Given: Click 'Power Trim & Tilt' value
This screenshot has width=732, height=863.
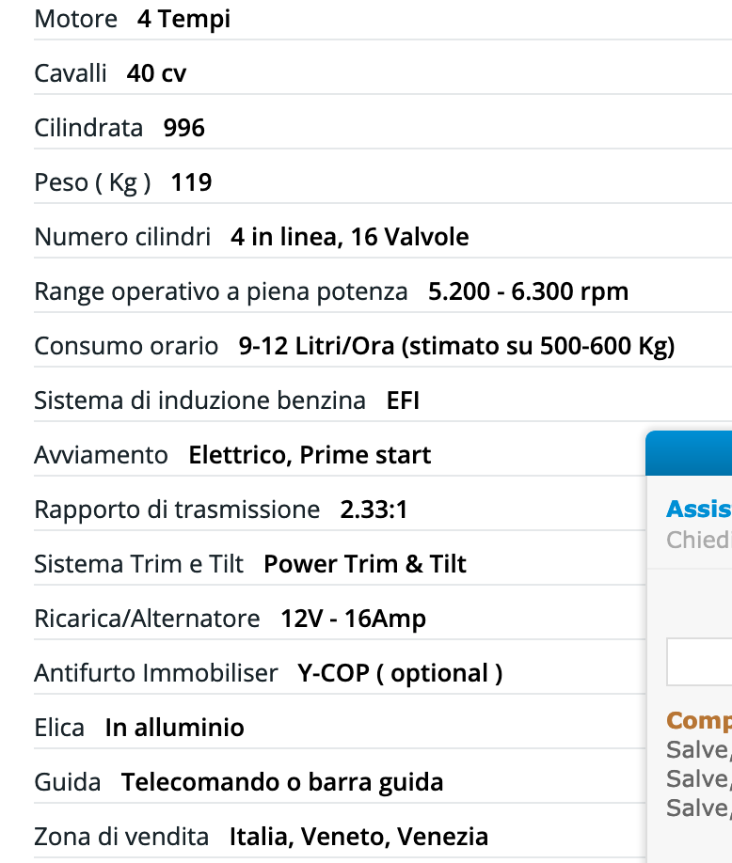Looking at the screenshot, I should pos(365,564).
